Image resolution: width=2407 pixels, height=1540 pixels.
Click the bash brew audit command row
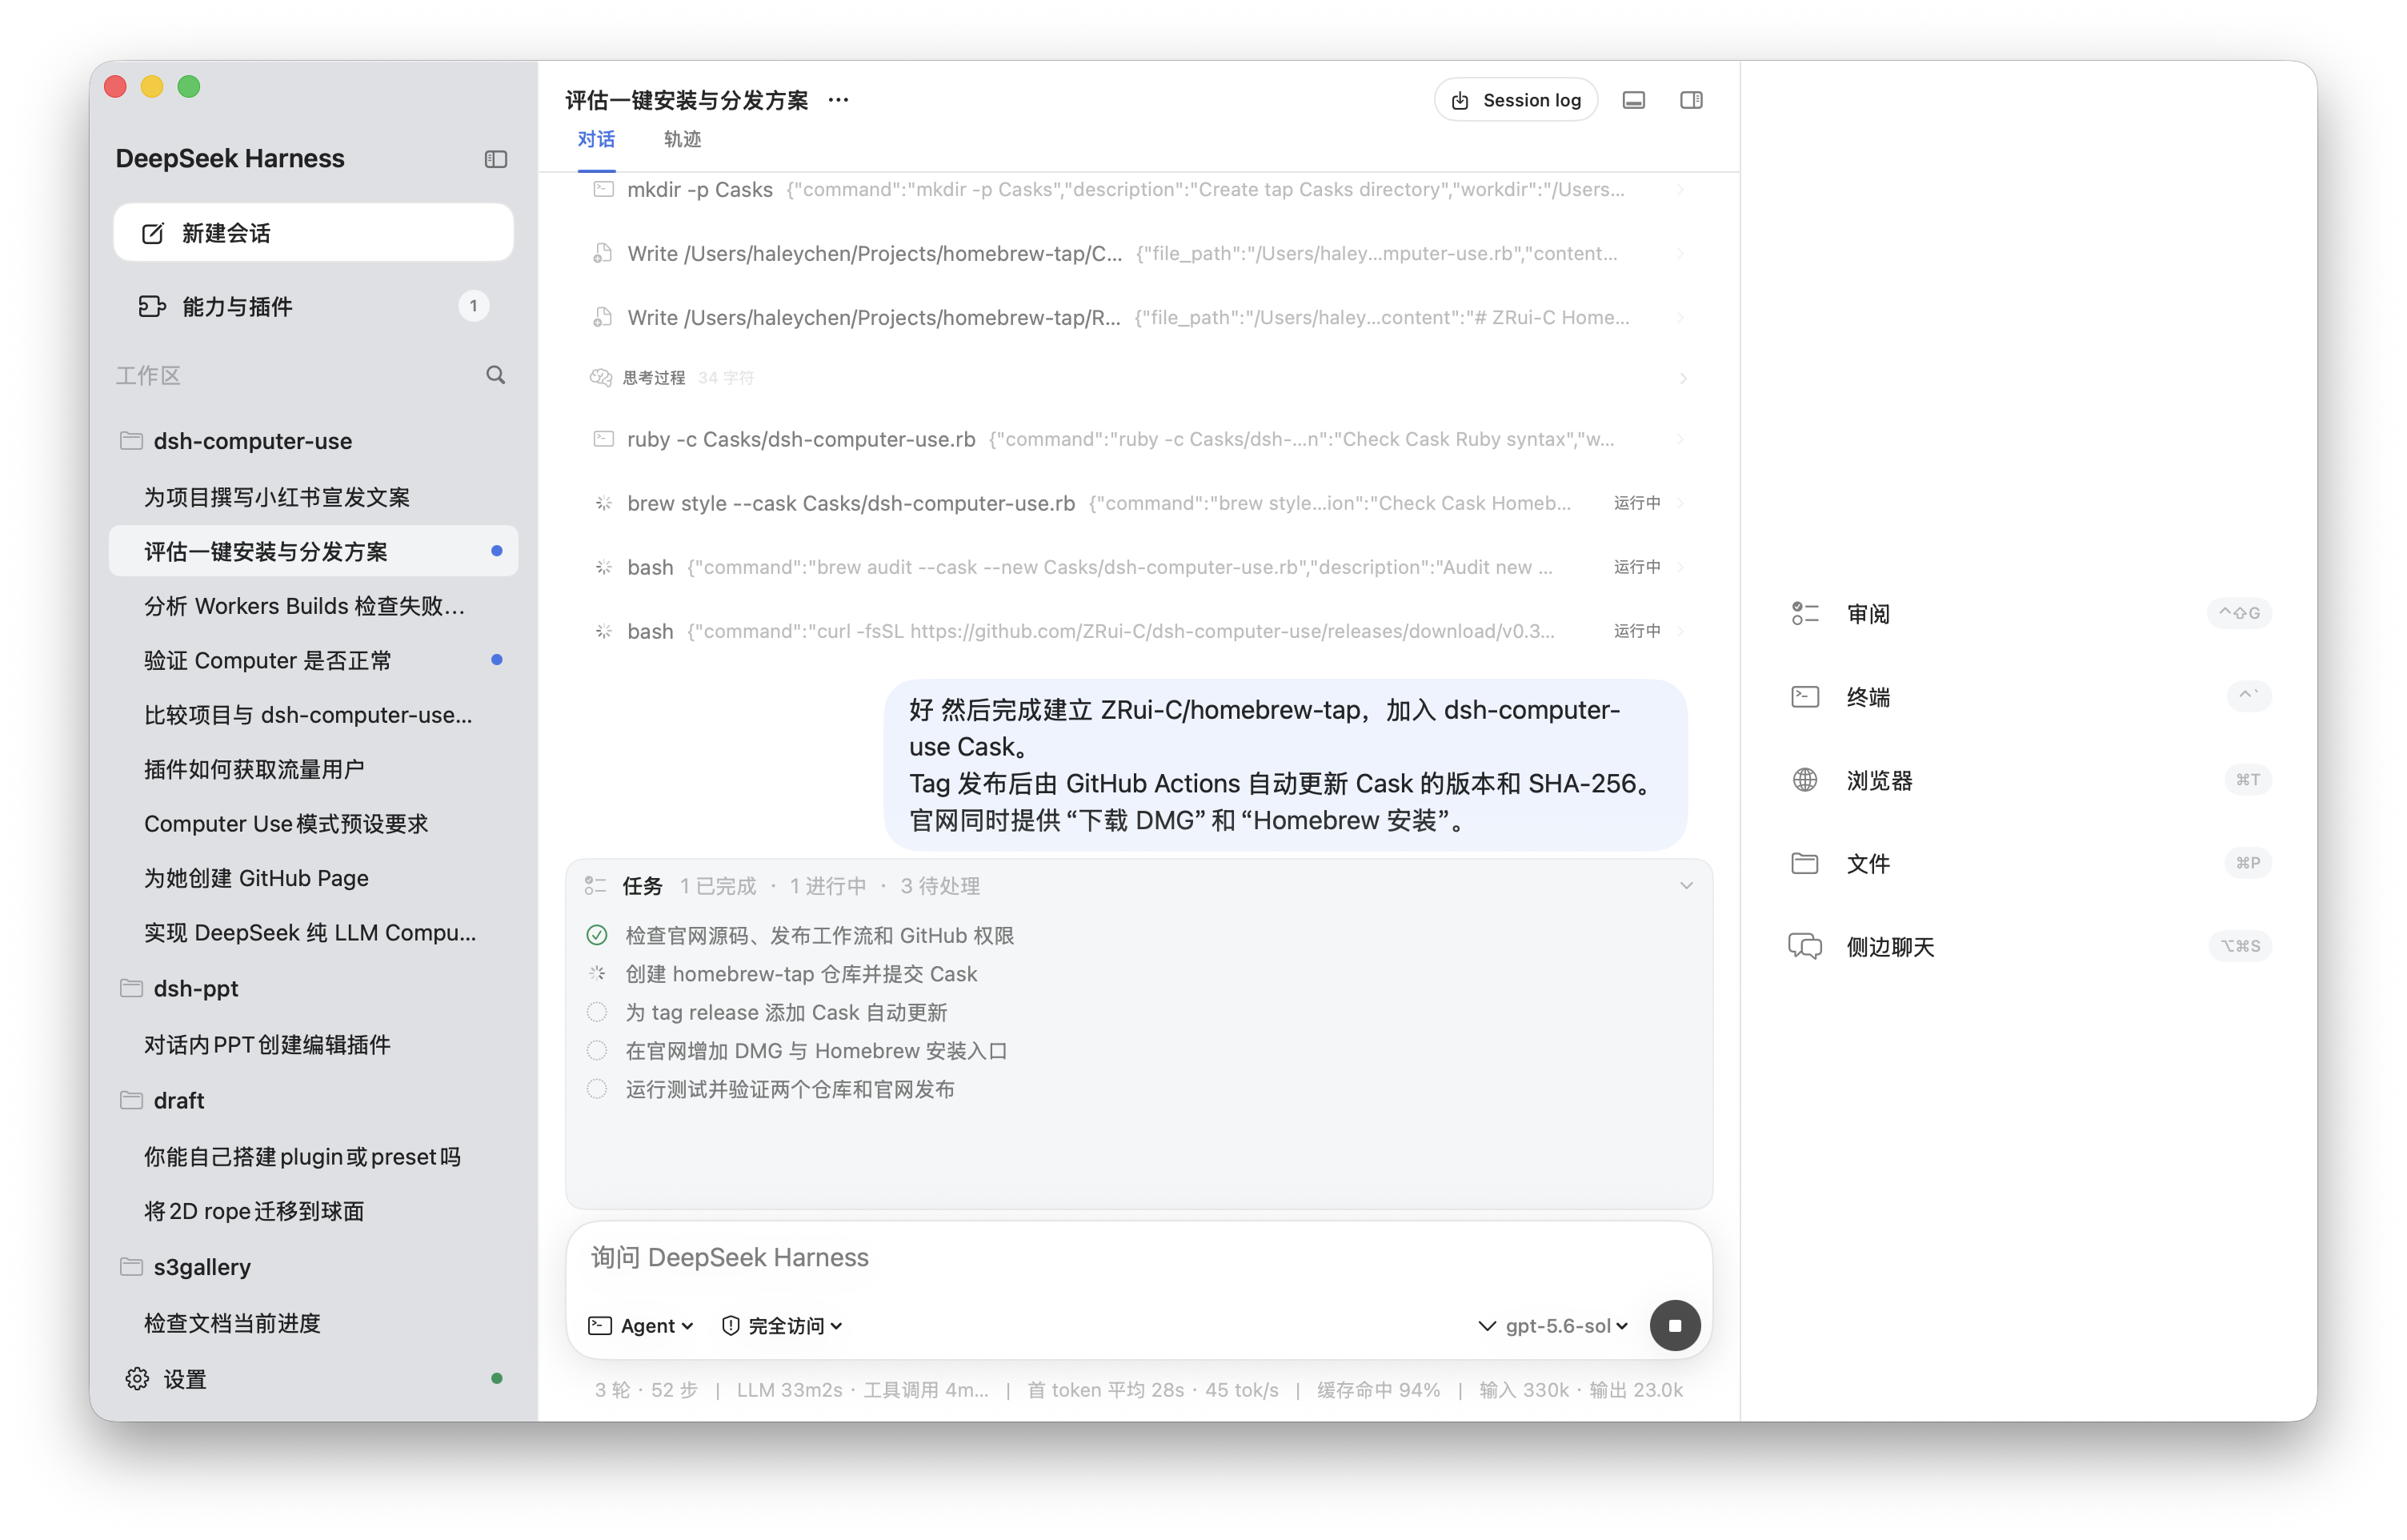[1138, 567]
